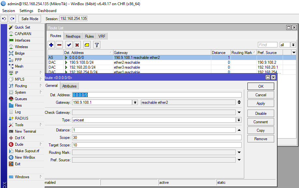The height and width of the screenshot is (188, 299).
Task: Expand IP submenu
Action: [41, 73]
